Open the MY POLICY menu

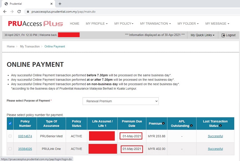[x=124, y=24]
